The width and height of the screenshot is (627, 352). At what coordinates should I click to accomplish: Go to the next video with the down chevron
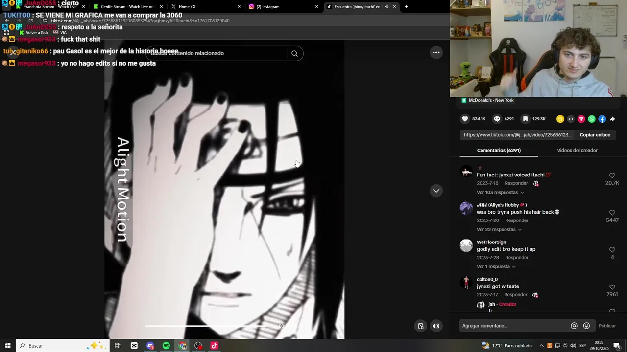pos(436,191)
